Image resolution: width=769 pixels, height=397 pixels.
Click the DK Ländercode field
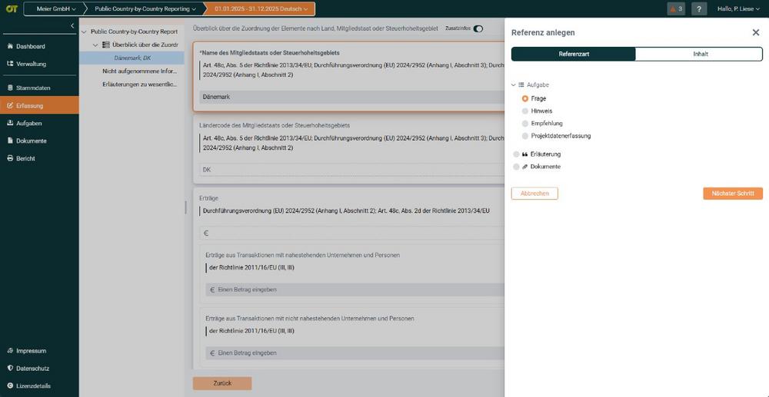click(352, 170)
